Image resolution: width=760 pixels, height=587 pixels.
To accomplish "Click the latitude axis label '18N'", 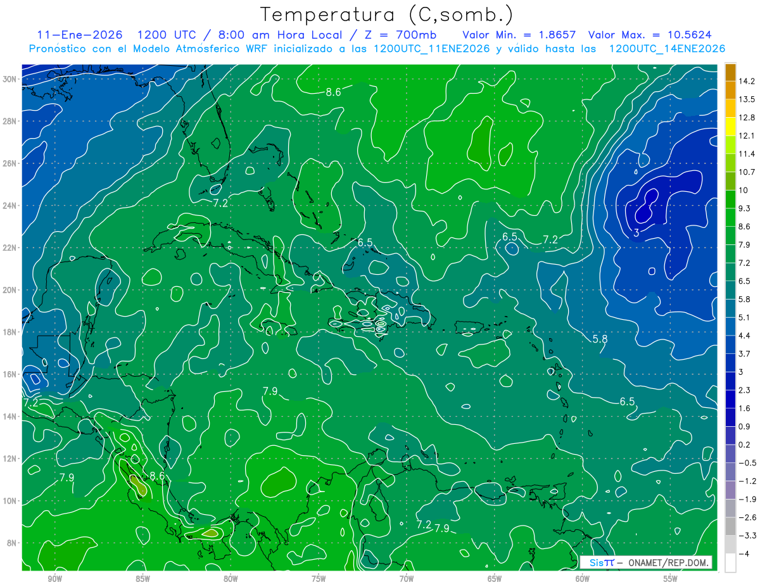I will [10, 332].
